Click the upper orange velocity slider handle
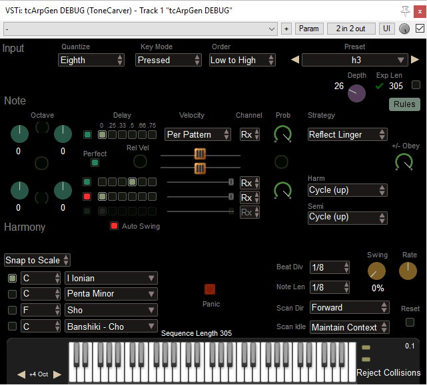Image resolution: width=427 pixels, height=385 pixels. click(200, 154)
